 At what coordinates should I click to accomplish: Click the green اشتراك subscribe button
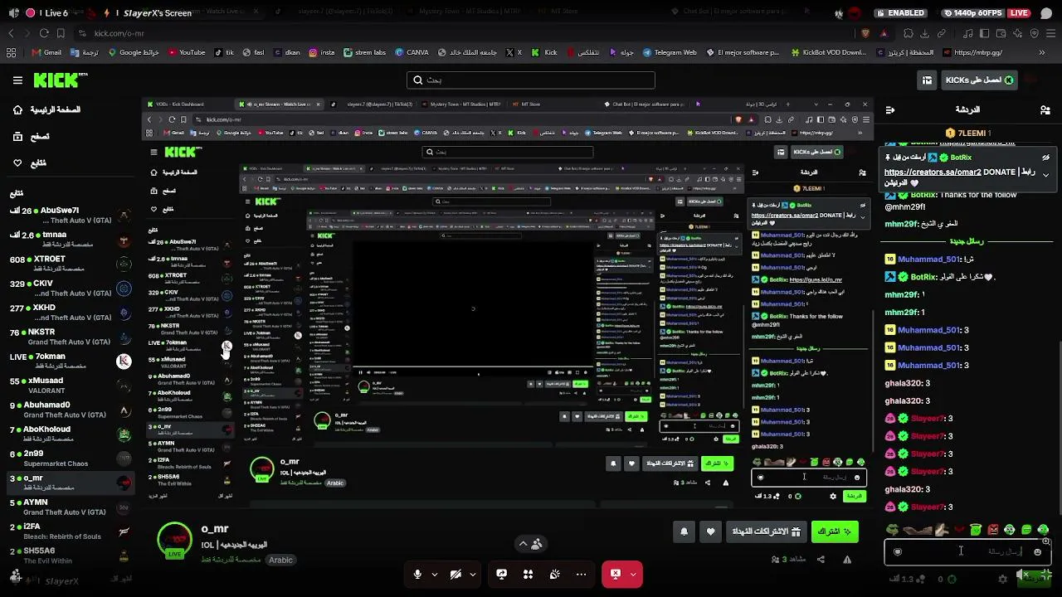(x=835, y=531)
